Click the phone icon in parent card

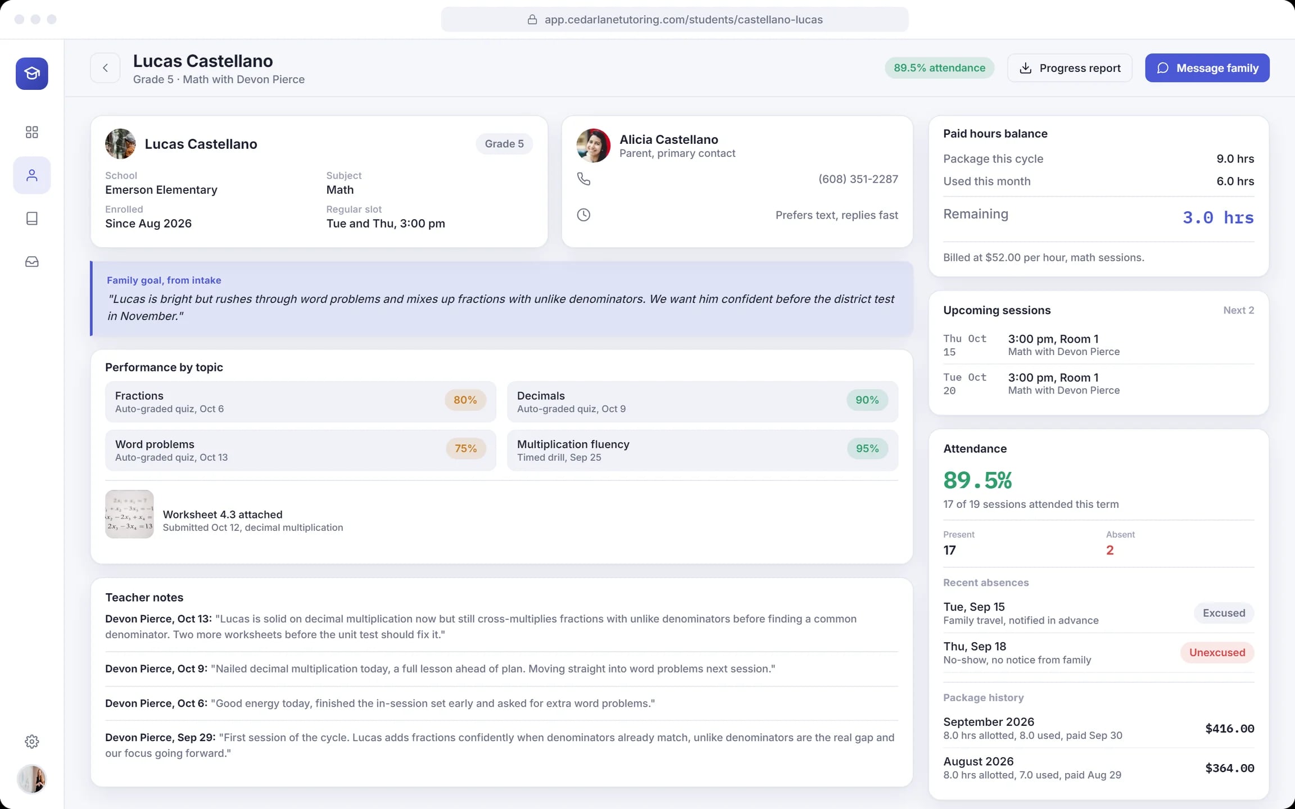(x=583, y=179)
